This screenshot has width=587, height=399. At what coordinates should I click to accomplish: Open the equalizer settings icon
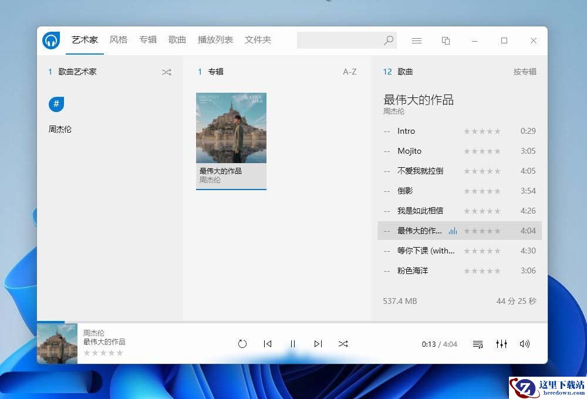coord(501,344)
